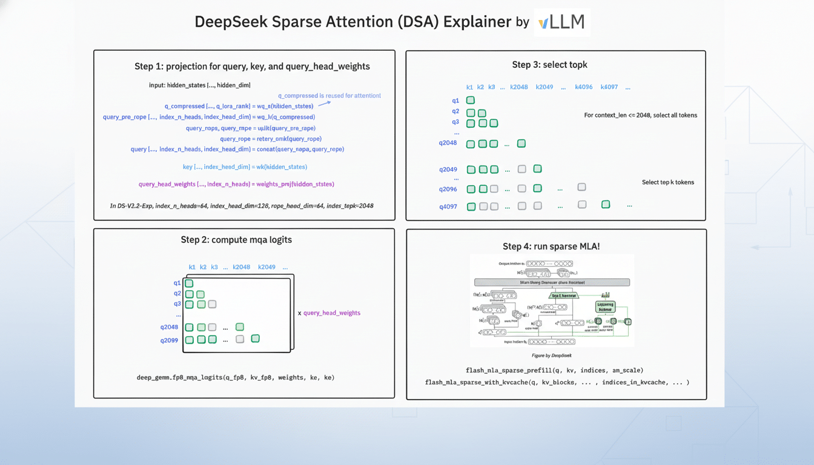Image resolution: width=814 pixels, height=465 pixels.
Task: Click the green filled token swatch in q2099 row
Action: [255, 338]
